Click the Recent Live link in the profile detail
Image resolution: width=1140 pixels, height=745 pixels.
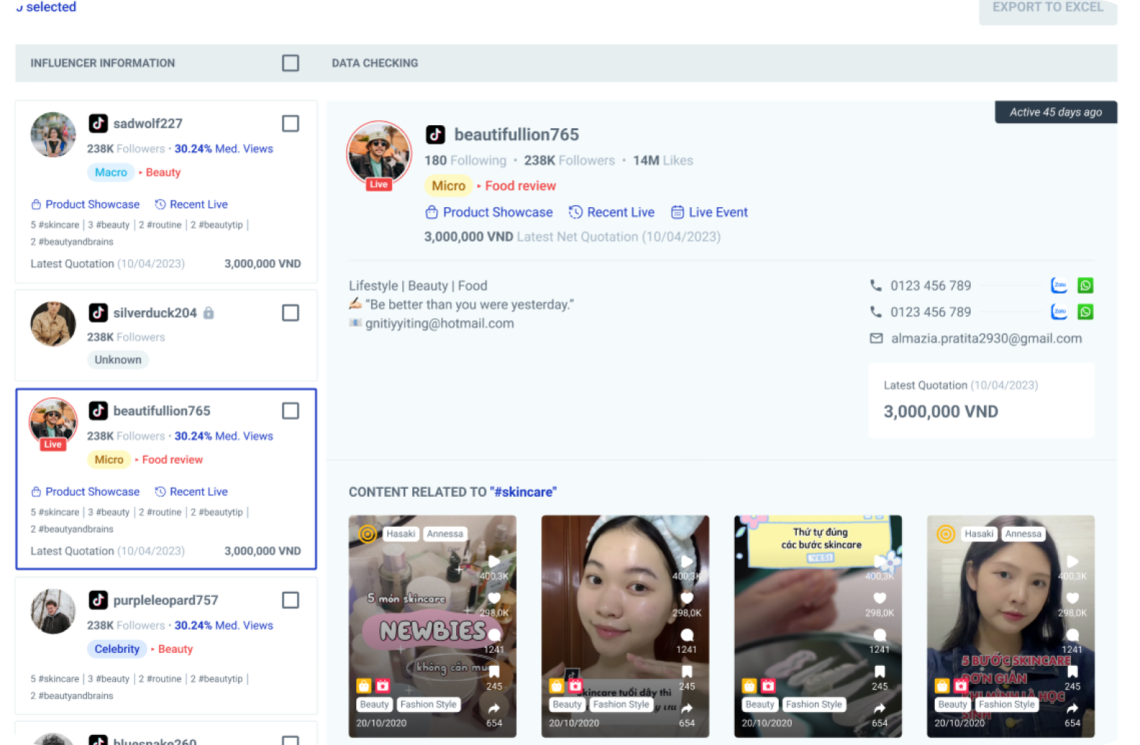click(612, 212)
